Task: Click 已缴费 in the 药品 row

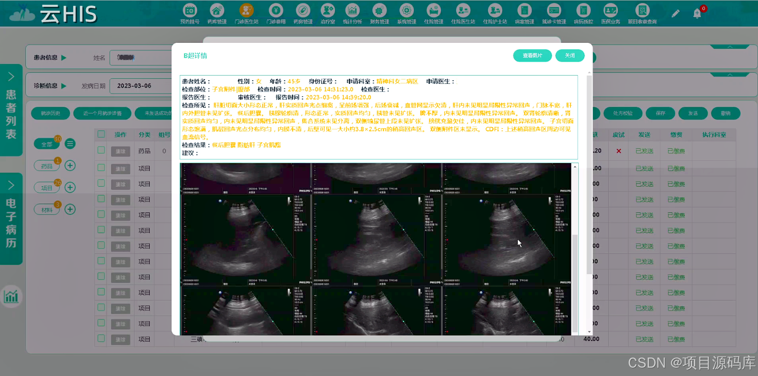Action: pos(676,151)
